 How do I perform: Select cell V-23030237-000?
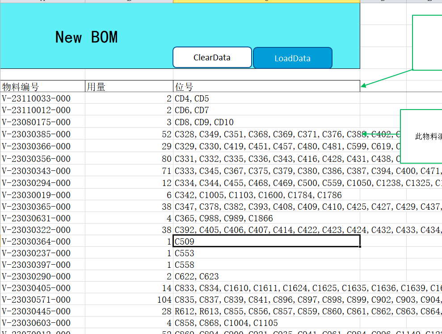click(x=42, y=253)
